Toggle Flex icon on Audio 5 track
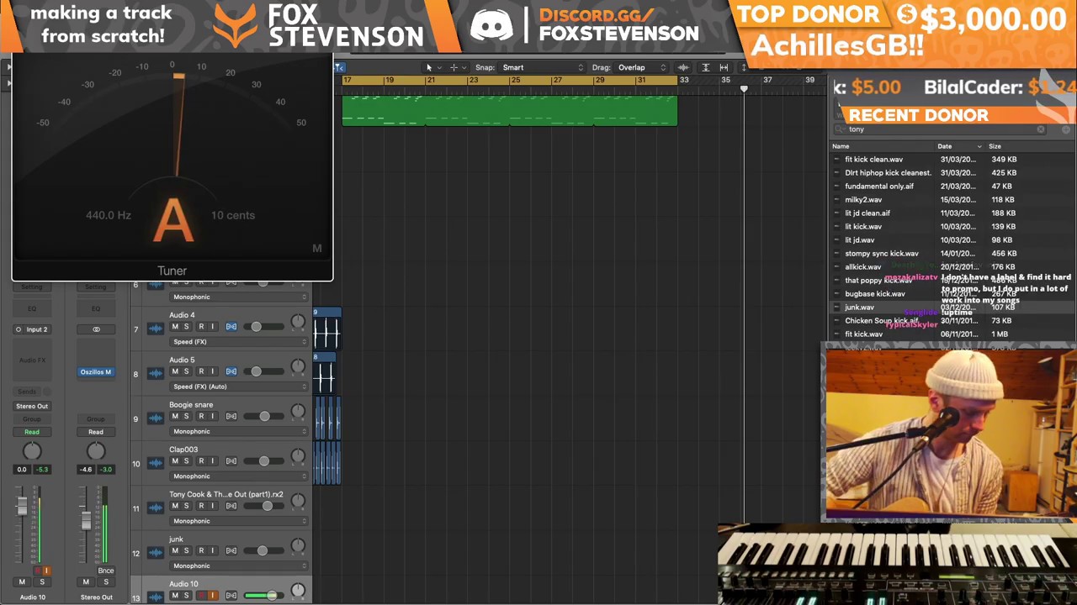Screen dimensions: 1077x605 click(x=231, y=371)
